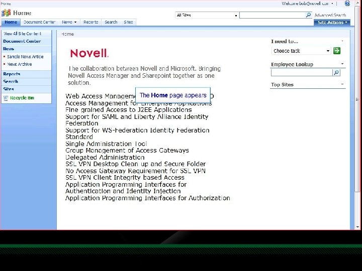
Task: Open Reports in the left sidebar
Action: point(12,74)
